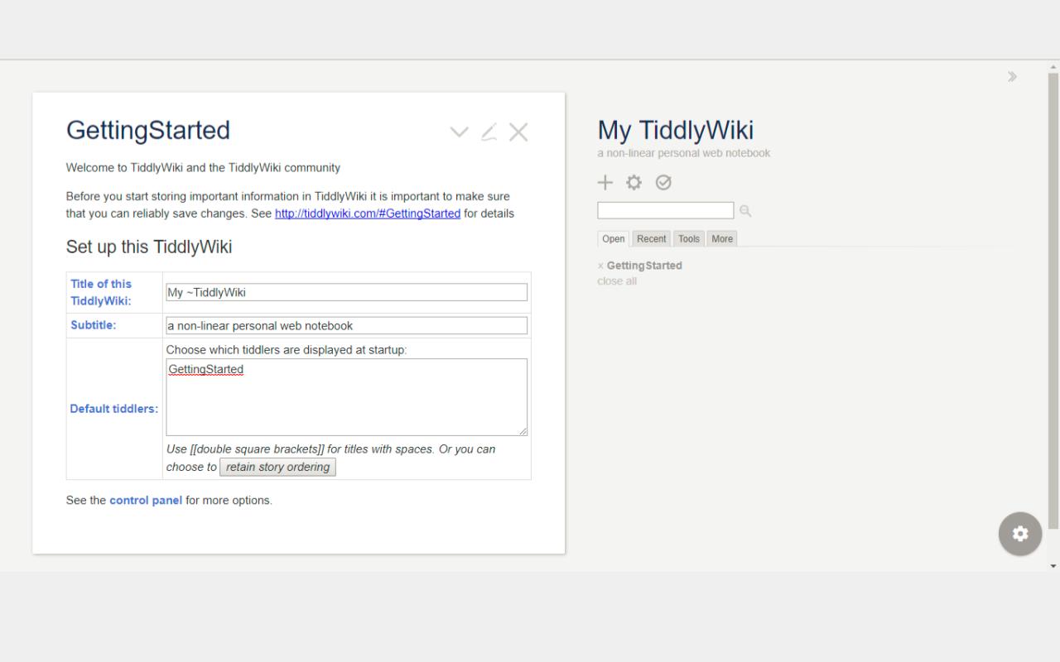This screenshot has width=1060, height=662.
Task: Open control panel gear icon under title
Action: (634, 183)
